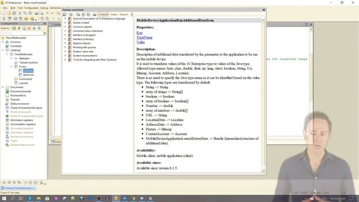359x202 pixels.
Task: Select Information registers in tree
Action: point(21,120)
